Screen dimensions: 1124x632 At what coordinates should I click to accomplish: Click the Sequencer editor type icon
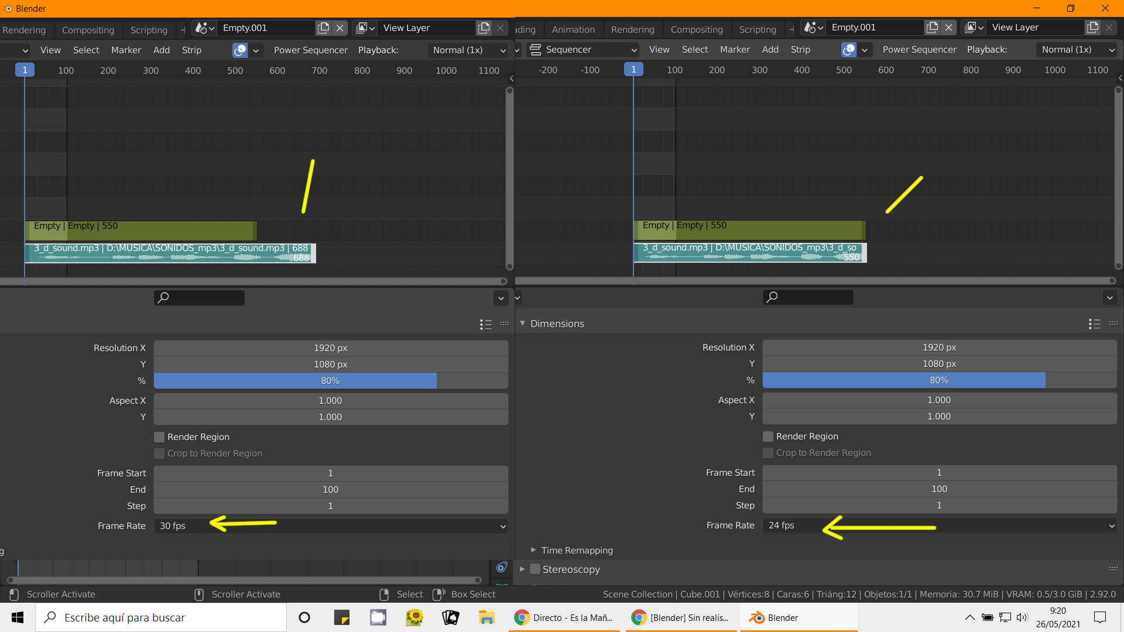click(535, 50)
